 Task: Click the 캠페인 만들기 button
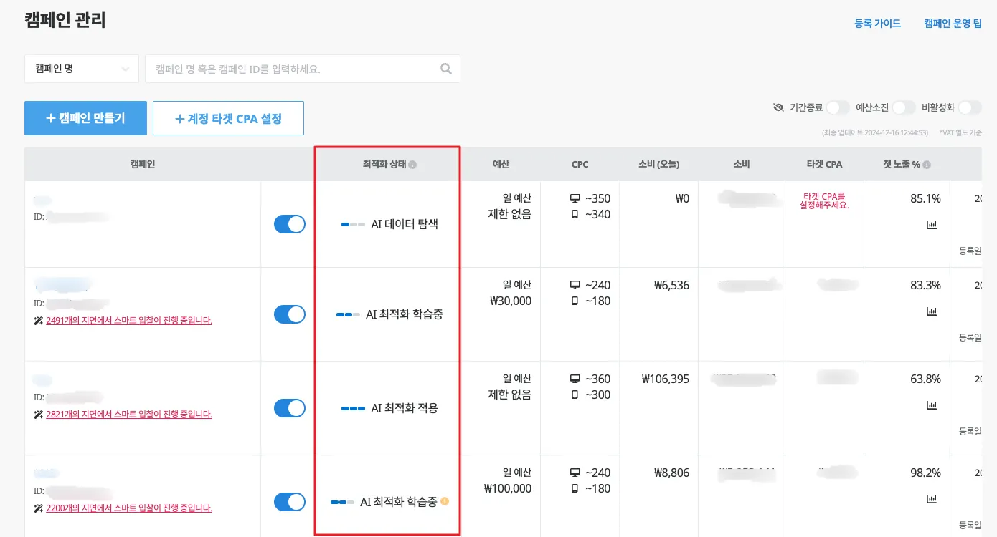point(85,118)
